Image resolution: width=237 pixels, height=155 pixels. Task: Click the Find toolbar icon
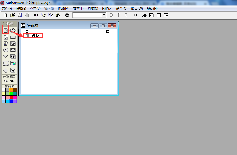click(67, 15)
